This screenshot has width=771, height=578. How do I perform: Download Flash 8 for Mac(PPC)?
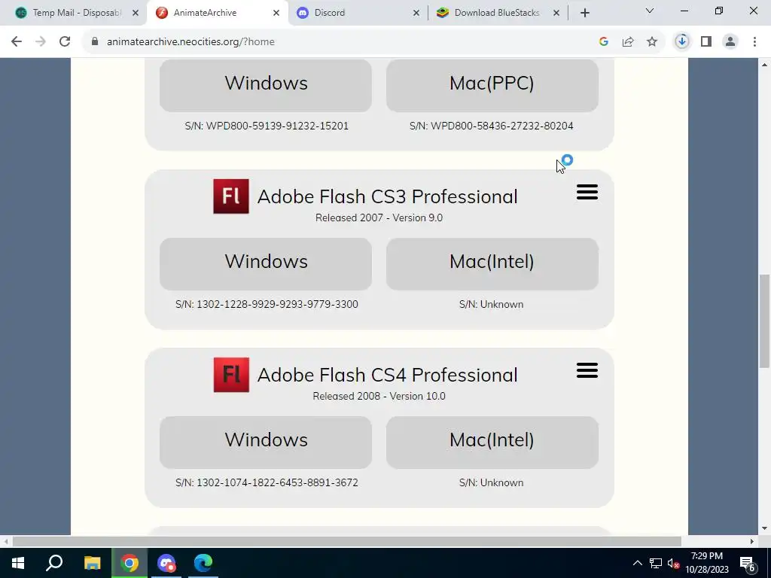coord(492,84)
